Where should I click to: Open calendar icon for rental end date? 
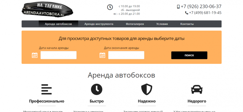(x=102, y=55)
